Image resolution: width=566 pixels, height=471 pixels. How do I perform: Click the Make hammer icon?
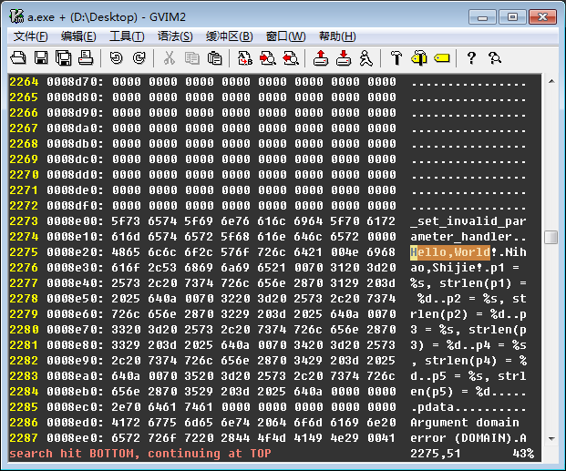click(x=396, y=58)
